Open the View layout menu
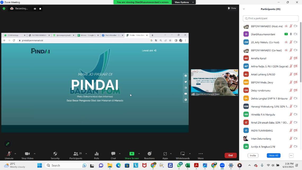302x170 pixels. (x=232, y=8)
